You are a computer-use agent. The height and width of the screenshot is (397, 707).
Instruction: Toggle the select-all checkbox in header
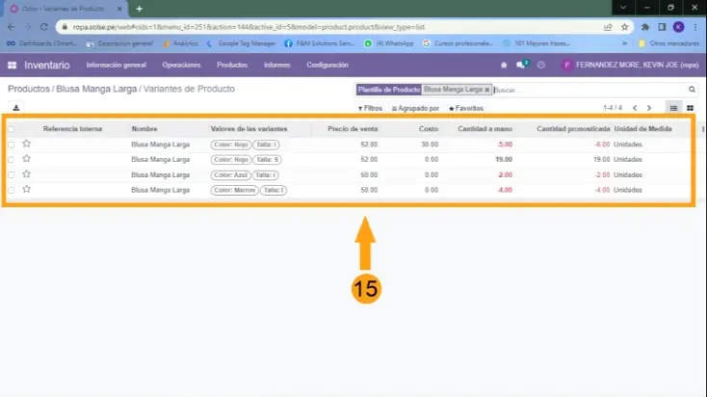(12, 129)
